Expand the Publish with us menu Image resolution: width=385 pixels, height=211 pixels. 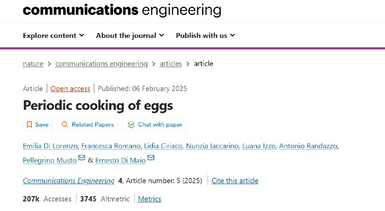(x=205, y=35)
